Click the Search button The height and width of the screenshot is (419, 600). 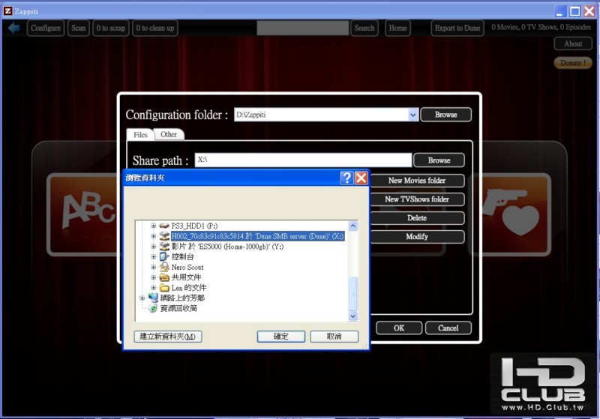[364, 28]
